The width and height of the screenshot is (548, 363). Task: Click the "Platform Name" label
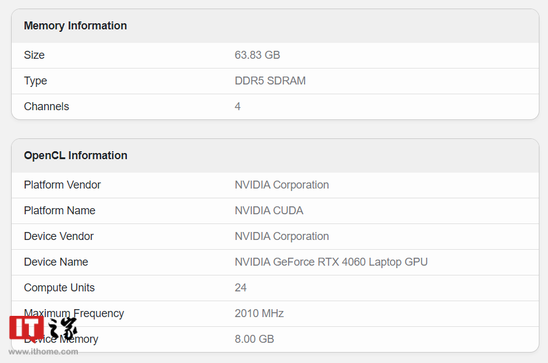pos(59,211)
